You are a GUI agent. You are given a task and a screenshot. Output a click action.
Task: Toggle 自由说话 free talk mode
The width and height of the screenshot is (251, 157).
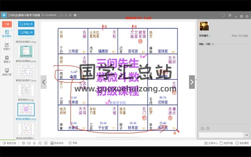(57, 143)
